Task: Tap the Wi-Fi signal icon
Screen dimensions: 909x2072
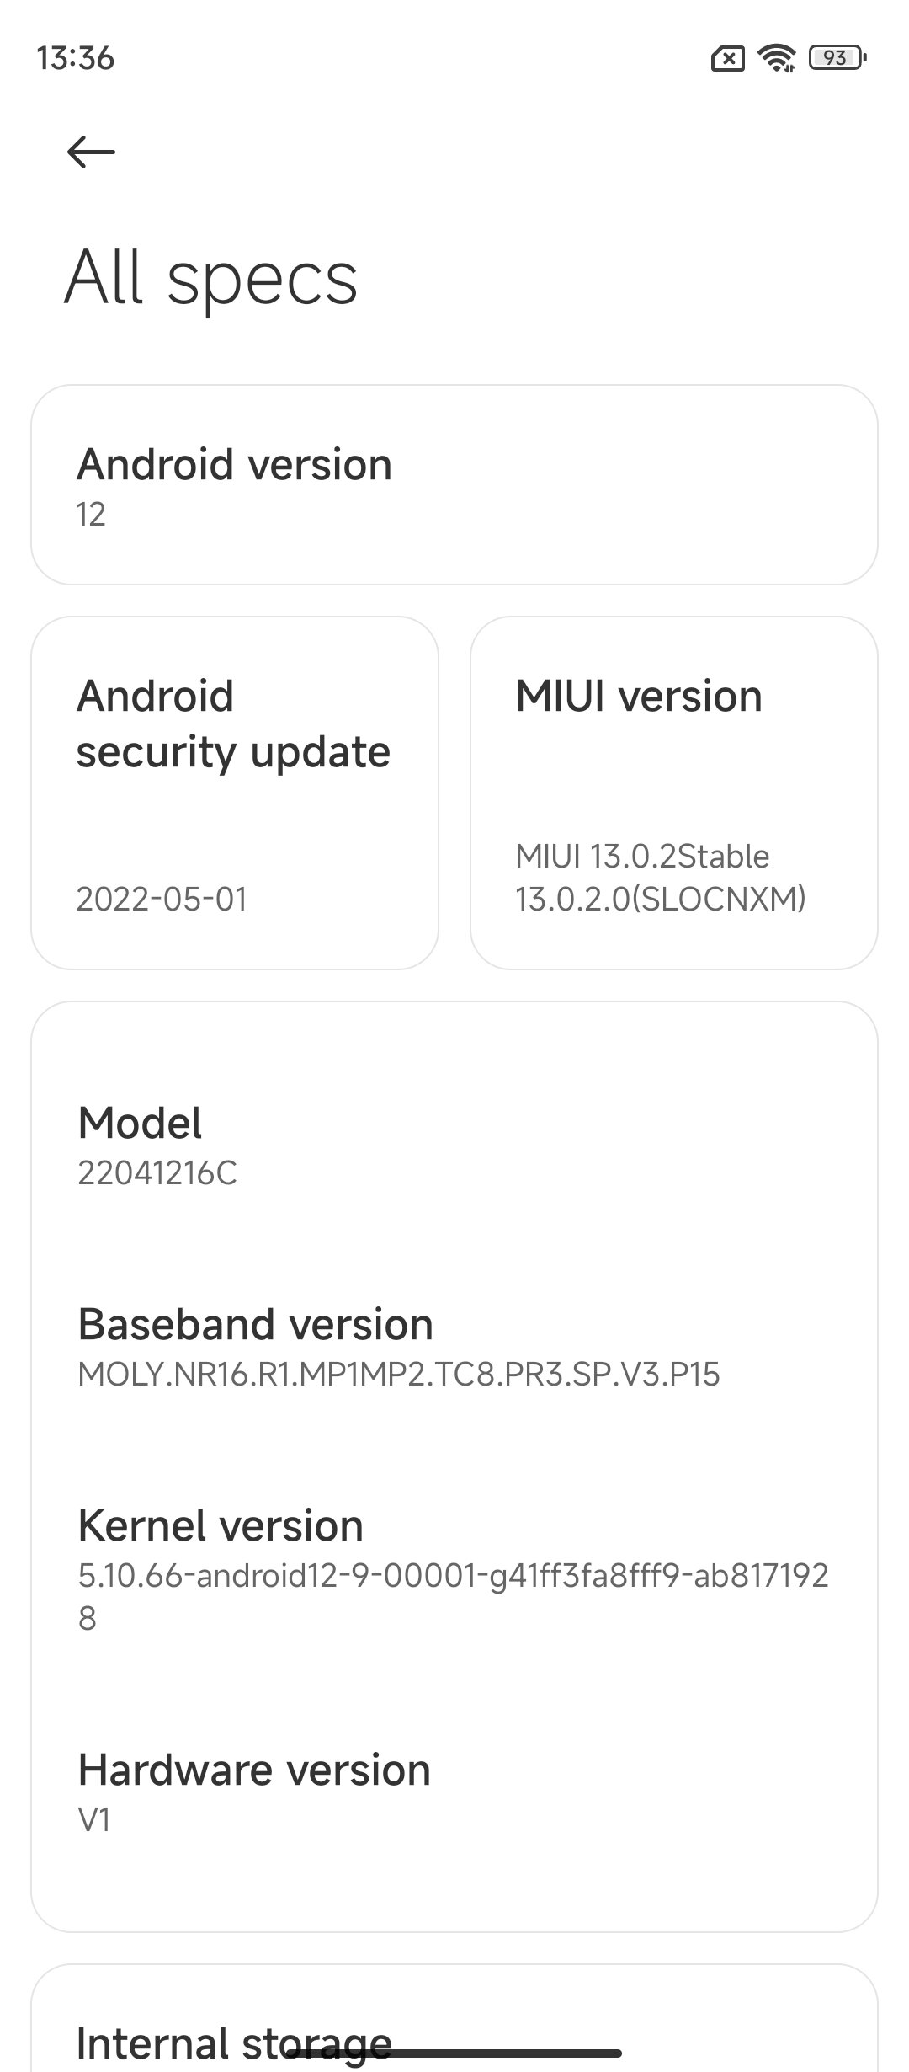Action: (776, 58)
